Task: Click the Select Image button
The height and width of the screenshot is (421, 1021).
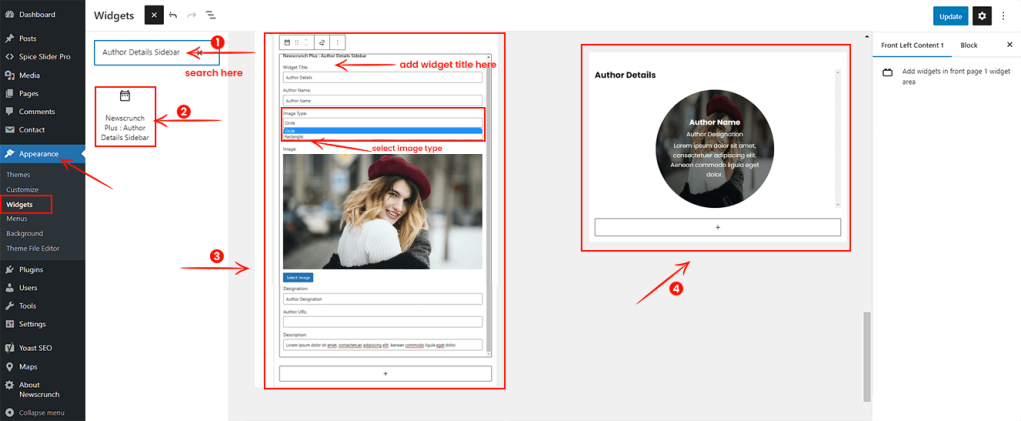Action: tap(298, 277)
